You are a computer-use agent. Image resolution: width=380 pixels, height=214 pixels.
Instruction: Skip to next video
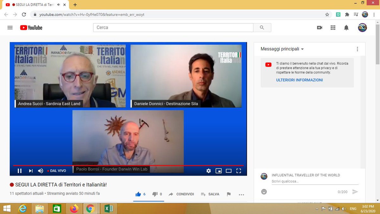point(31,171)
